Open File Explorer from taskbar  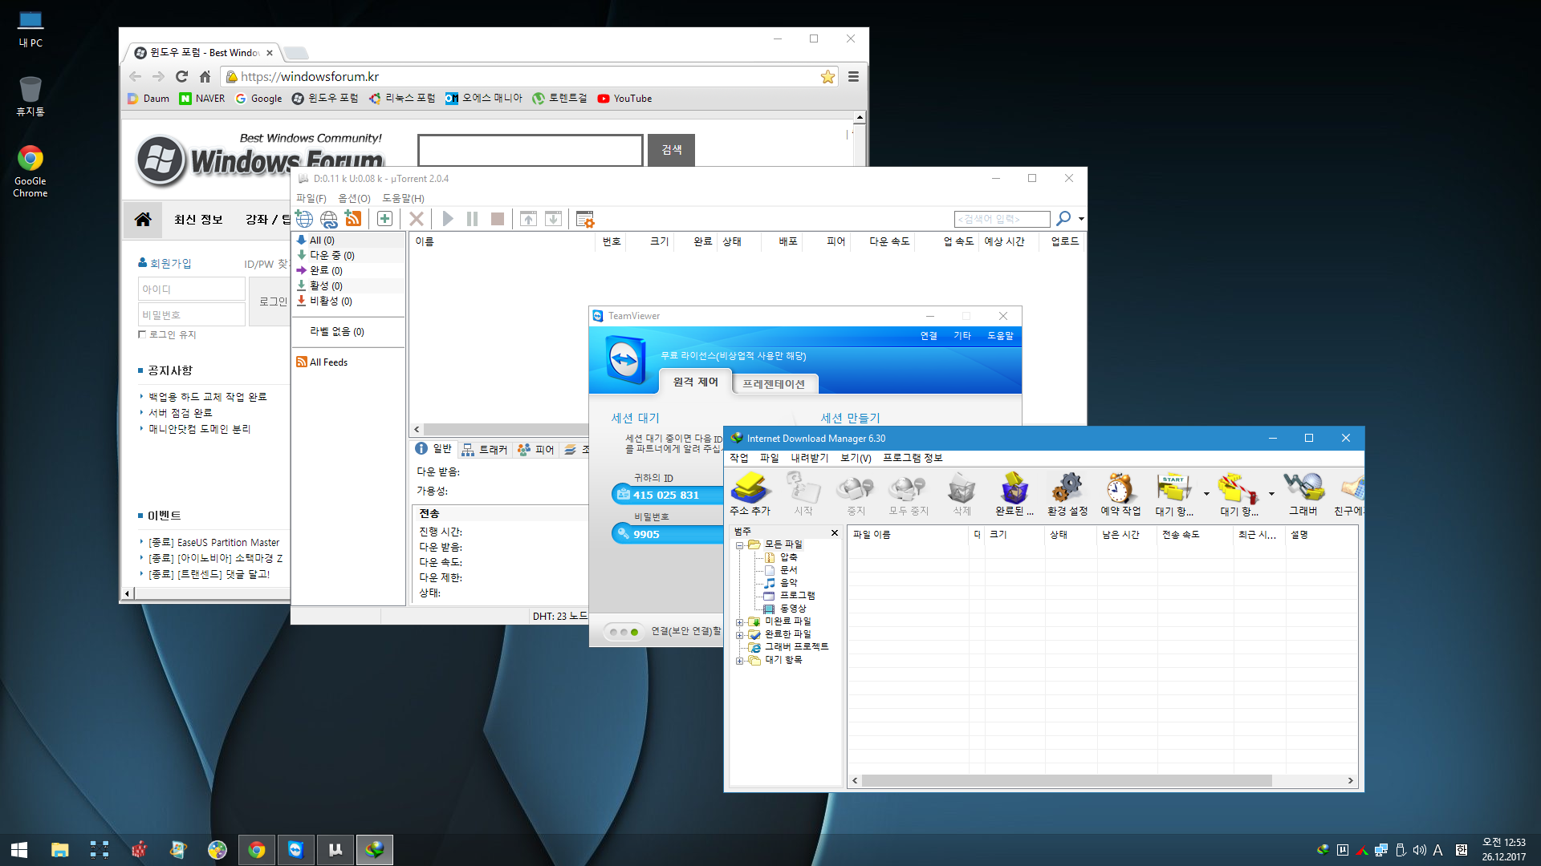(x=60, y=850)
